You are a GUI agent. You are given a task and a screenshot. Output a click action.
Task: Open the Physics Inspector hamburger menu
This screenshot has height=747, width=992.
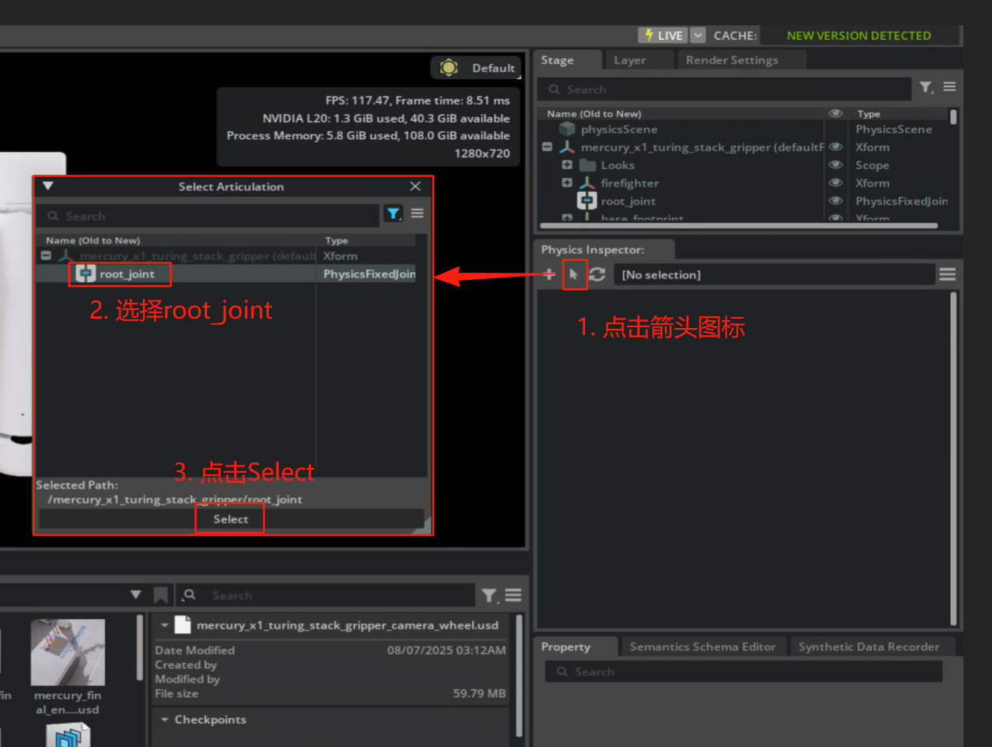tap(947, 274)
